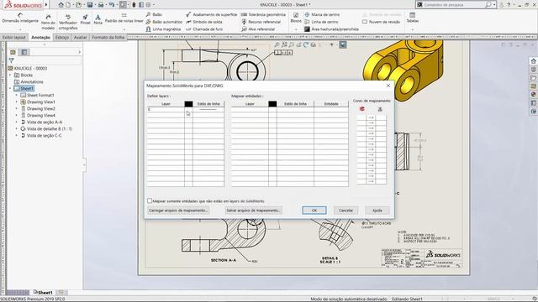Select Sheet1 in the feature tree
Screen dimensions: 538x302
[x=27, y=88]
